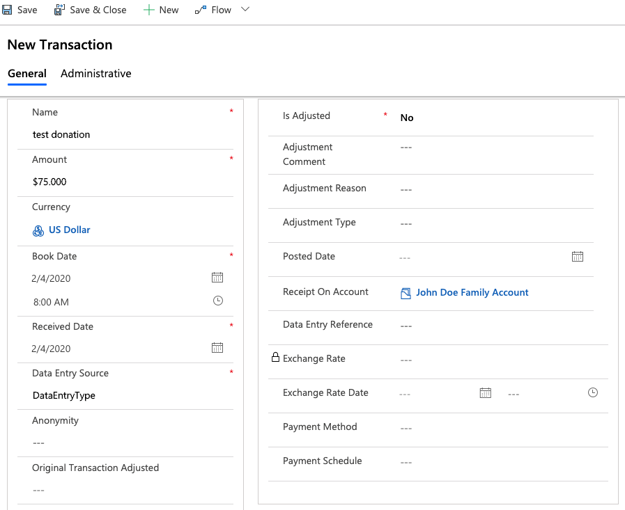Click the US Dollar currency icon
Image resolution: width=625 pixels, height=510 pixels.
38,230
